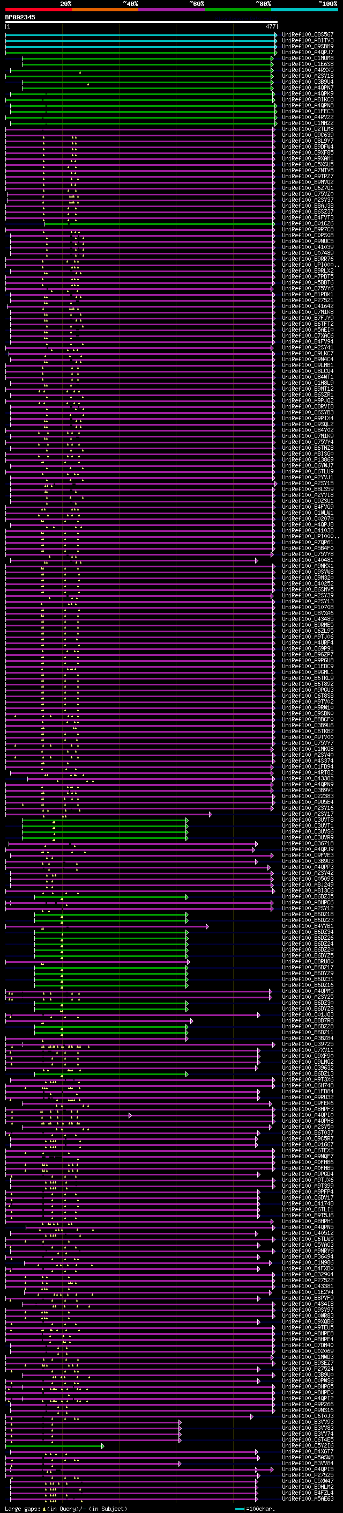Open hit UniRef100_C3UVR9

click(x=308, y=837)
